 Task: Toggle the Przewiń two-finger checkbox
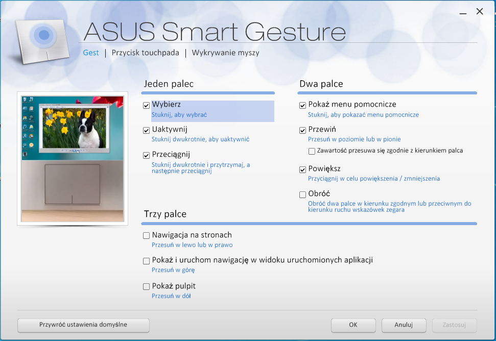(x=302, y=130)
